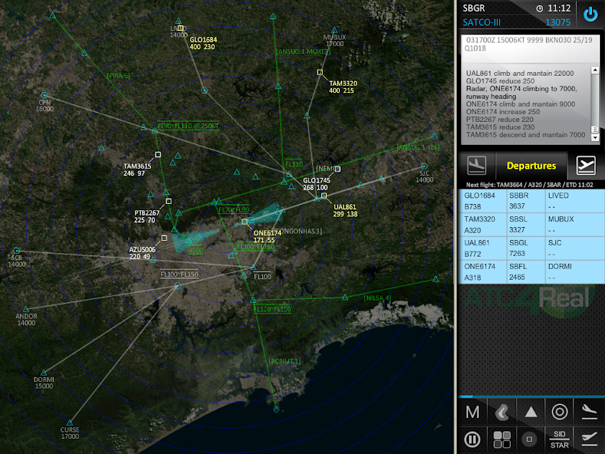Toggle departure routes takeoff-plane icon

[589, 440]
